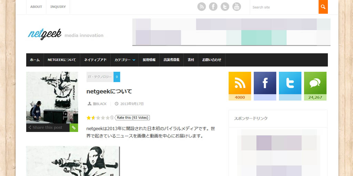Expand the カテゴリー dropdown menu
The width and height of the screenshot is (353, 176).
tap(124, 60)
